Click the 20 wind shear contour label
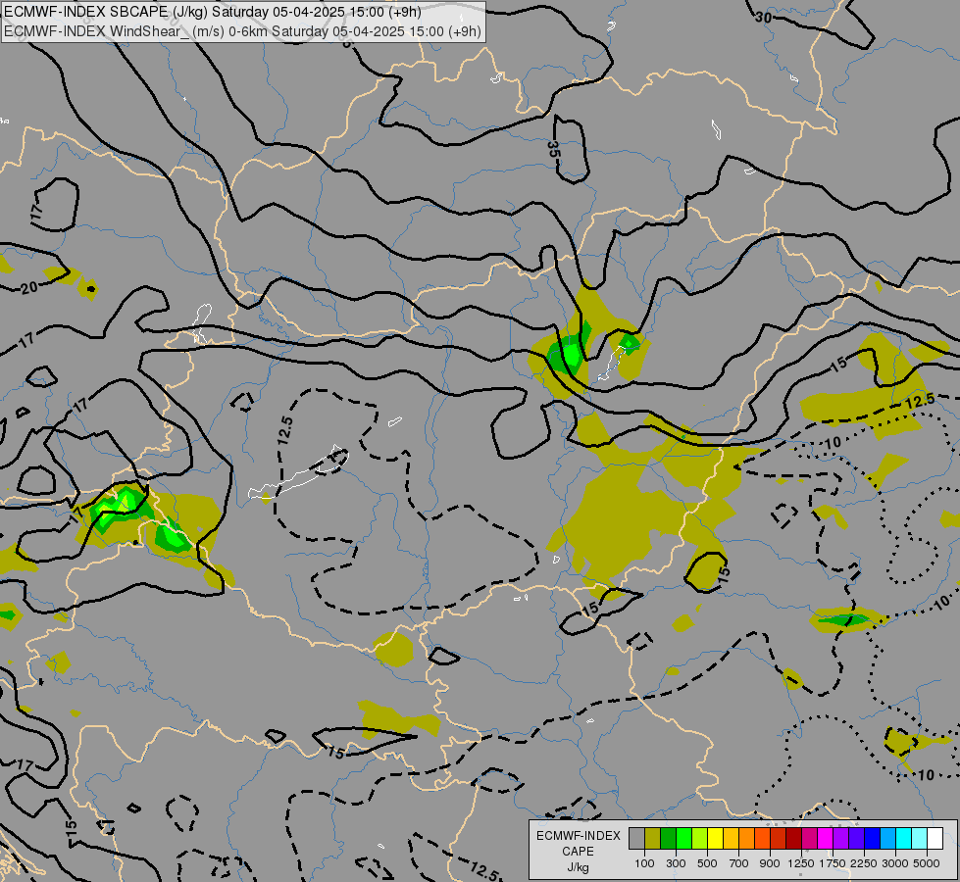This screenshot has height=882, width=960. coord(28,287)
